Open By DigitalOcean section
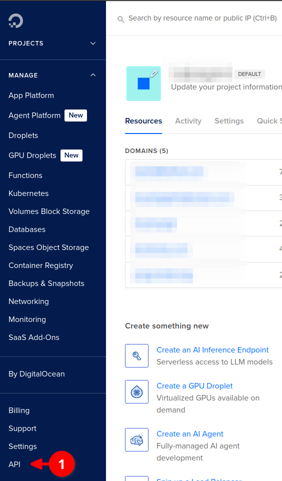The width and height of the screenshot is (282, 481). tap(36, 374)
